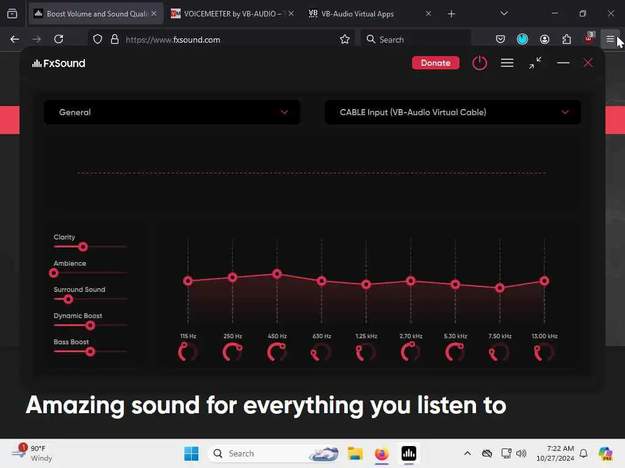
Task: Click the 2.70 kHz frequency knob
Action: (411, 352)
